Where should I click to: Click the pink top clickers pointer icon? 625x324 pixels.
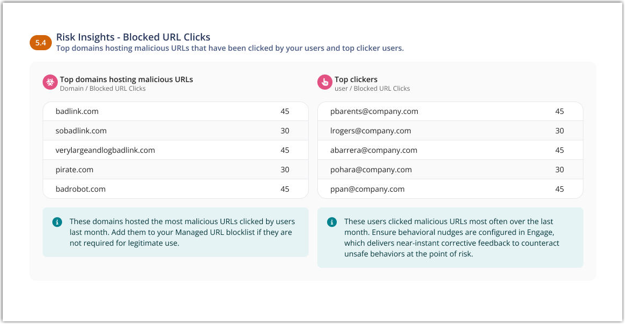click(325, 82)
